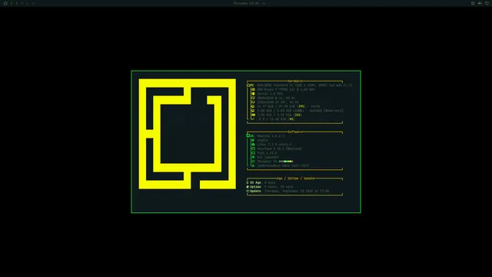Click the Update label
492x277 pixels.
255,191
